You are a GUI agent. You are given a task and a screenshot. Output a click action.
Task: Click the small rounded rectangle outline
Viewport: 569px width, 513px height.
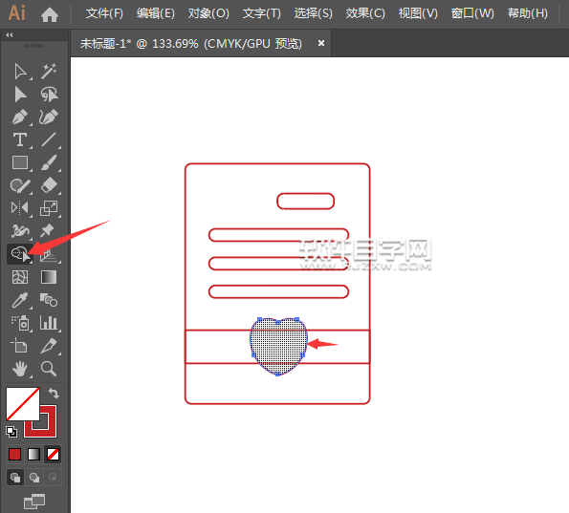point(306,202)
